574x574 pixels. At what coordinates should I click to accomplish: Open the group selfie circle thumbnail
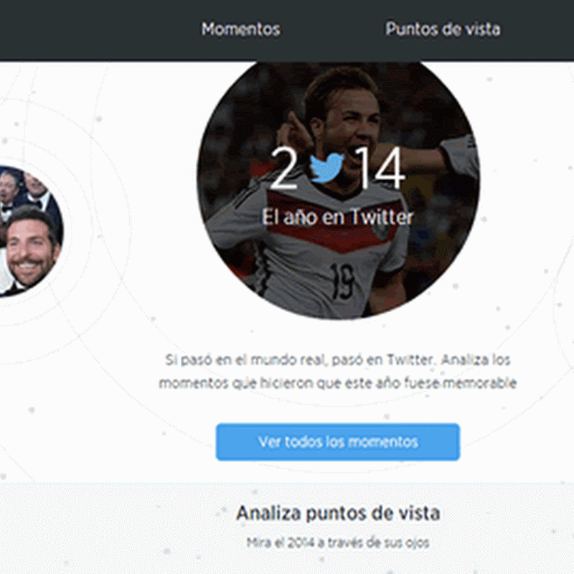(29, 230)
